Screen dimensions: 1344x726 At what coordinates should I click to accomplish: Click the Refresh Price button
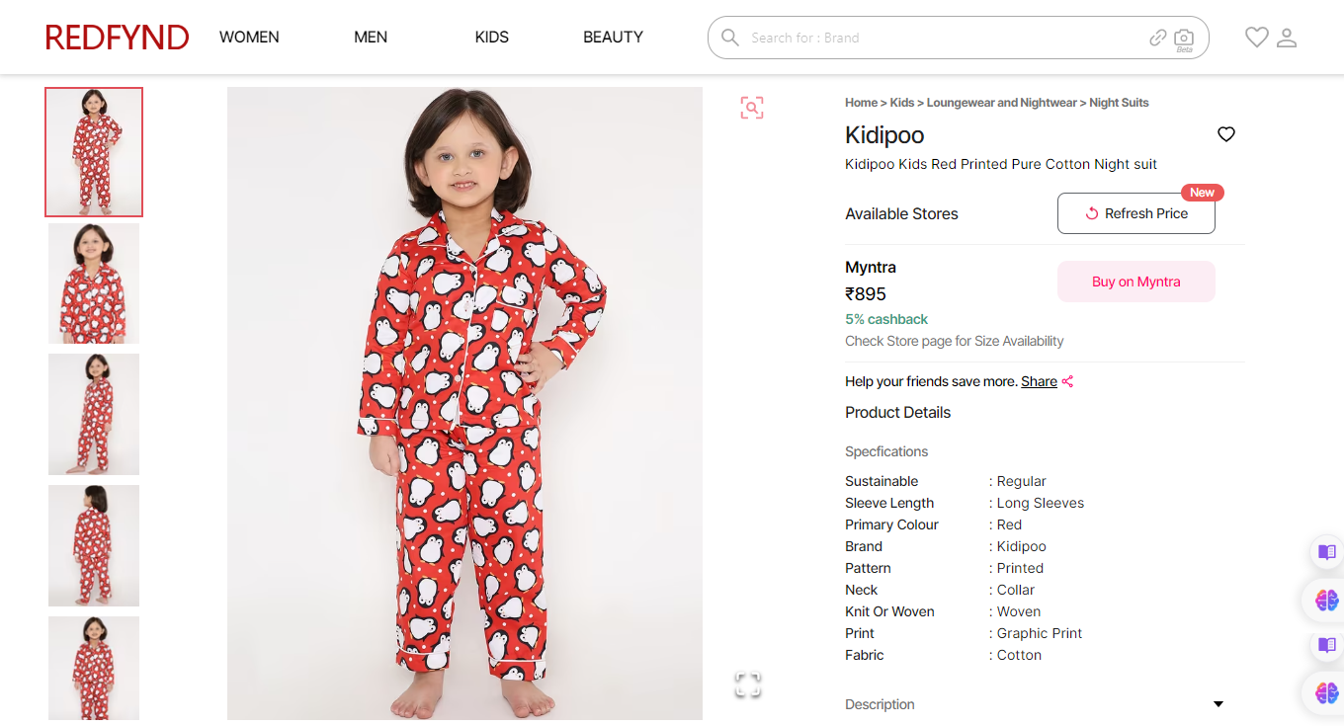pos(1135,213)
